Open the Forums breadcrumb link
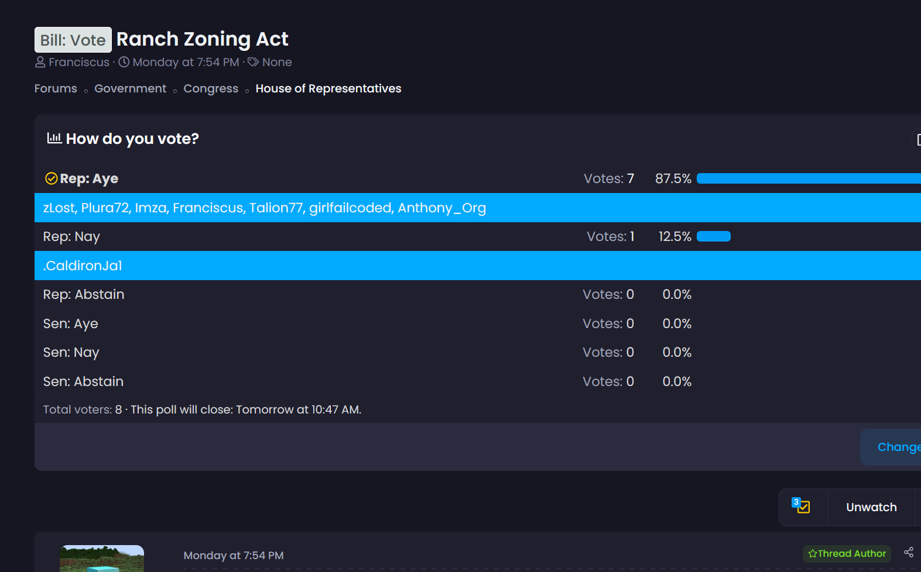 pyautogui.click(x=56, y=88)
